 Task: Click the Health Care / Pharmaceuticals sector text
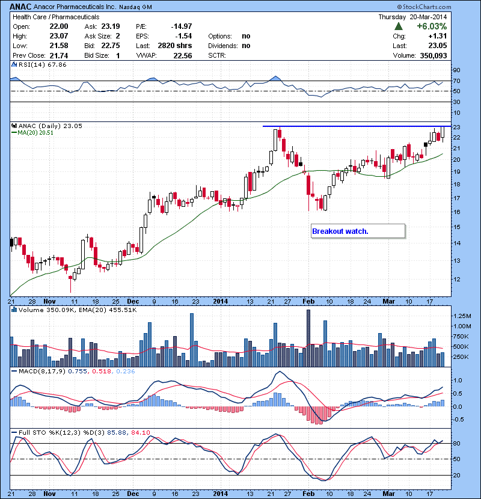[x=56, y=17]
